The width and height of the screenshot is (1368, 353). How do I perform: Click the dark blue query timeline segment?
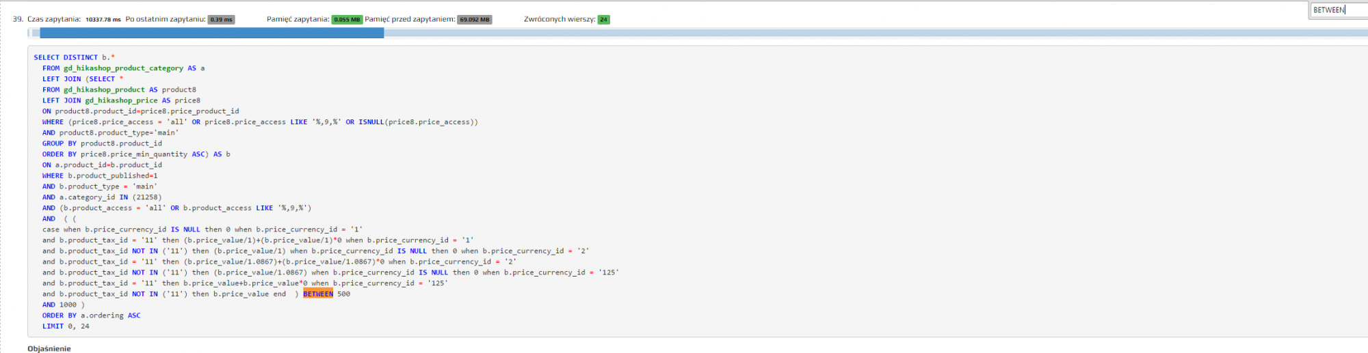[212, 33]
